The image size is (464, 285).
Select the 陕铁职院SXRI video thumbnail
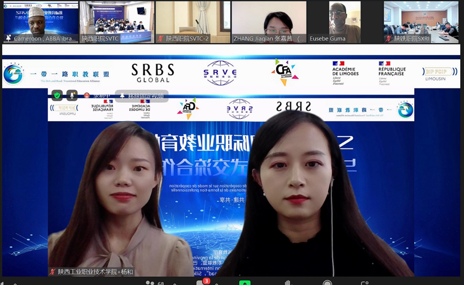(421, 21)
